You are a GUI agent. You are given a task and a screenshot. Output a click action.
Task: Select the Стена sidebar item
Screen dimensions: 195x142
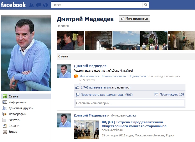click(x=26, y=96)
